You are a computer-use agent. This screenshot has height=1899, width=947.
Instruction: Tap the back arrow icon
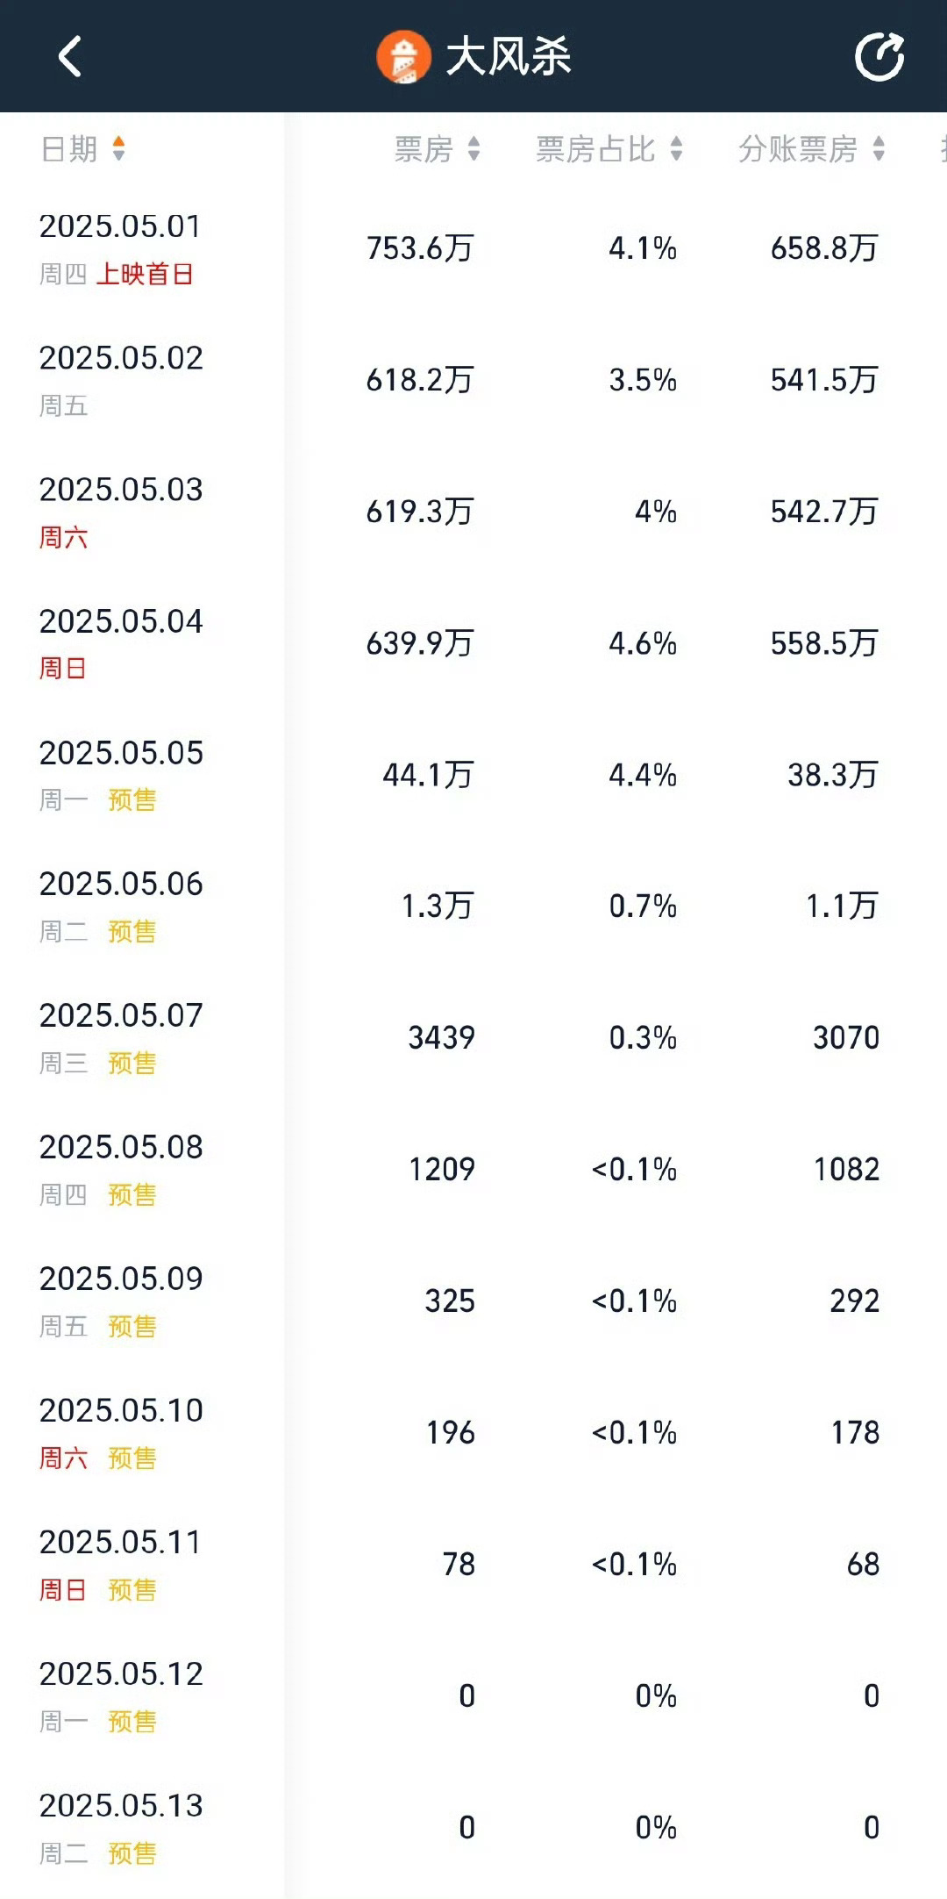coord(70,56)
